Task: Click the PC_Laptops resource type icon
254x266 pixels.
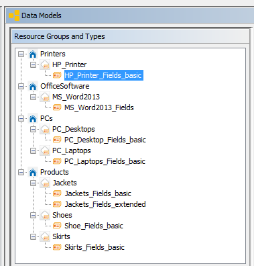Action: (45, 150)
